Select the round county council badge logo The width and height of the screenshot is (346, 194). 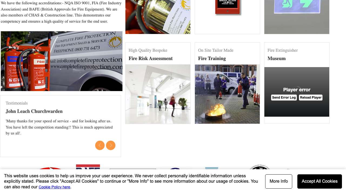[260, 167]
